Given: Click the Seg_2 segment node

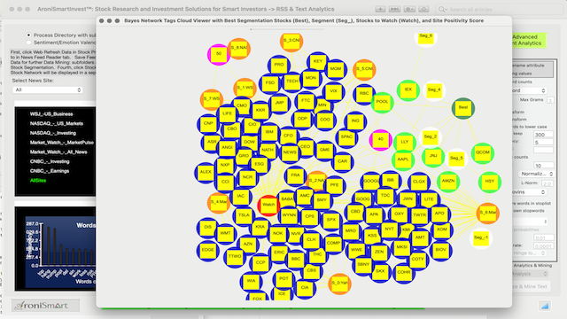Looking at the screenshot, I should 431,137.
